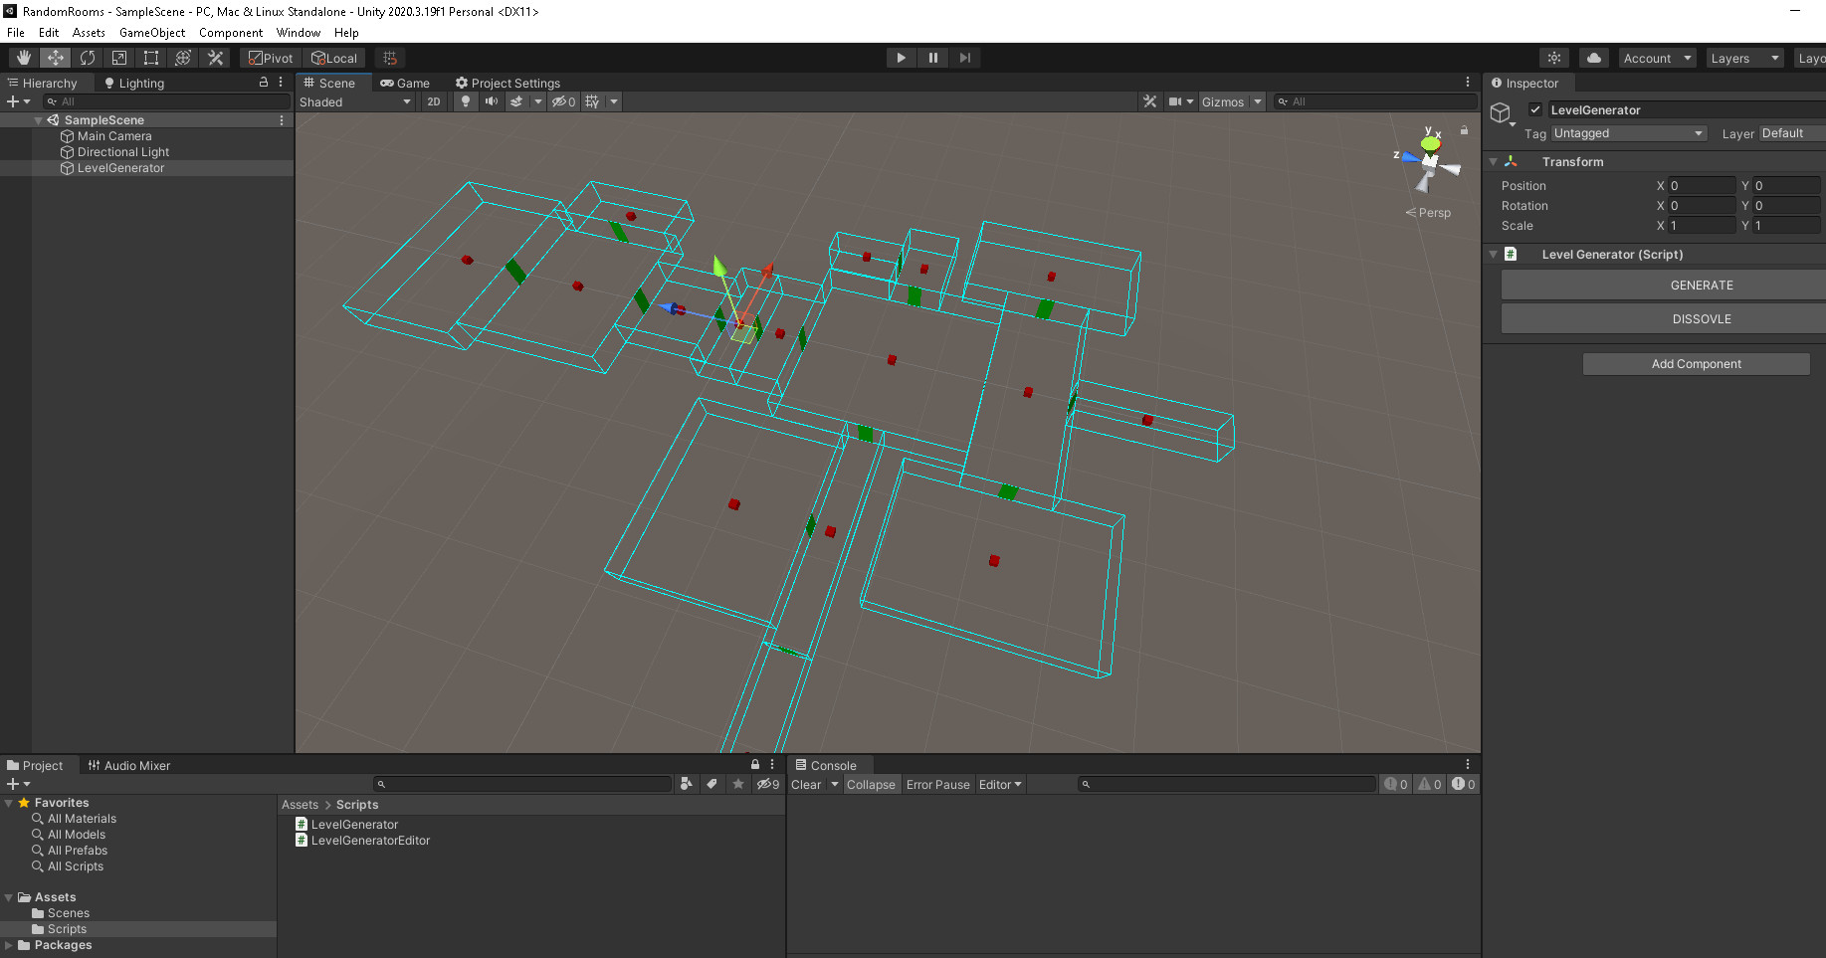
Task: Select the Move tool
Action: coord(55,57)
